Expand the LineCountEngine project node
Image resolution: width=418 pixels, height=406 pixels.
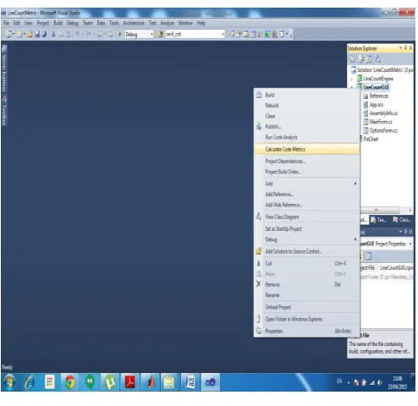[x=352, y=79]
